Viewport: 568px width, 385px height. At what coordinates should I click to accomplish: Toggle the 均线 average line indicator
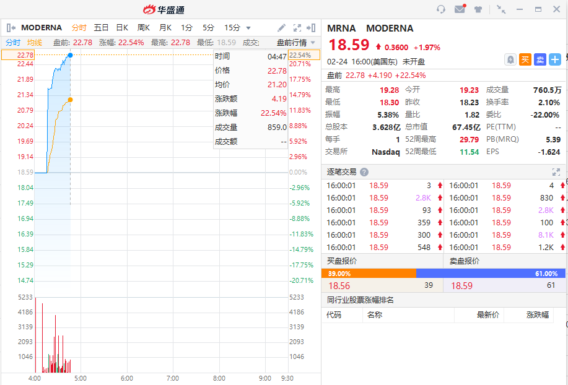(35, 42)
